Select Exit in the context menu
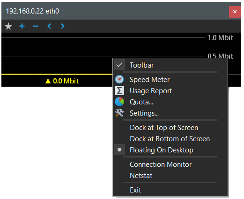 click(x=170, y=190)
